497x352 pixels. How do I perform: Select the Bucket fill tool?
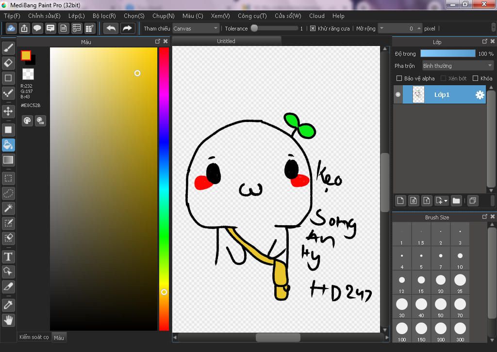8,145
